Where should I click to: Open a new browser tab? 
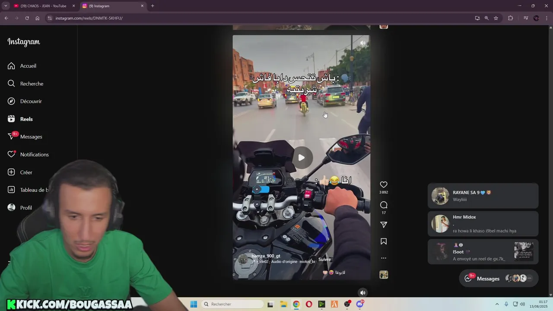pos(153,6)
